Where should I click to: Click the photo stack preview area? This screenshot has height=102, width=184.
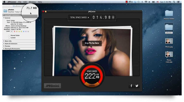pyautogui.click(x=92, y=51)
